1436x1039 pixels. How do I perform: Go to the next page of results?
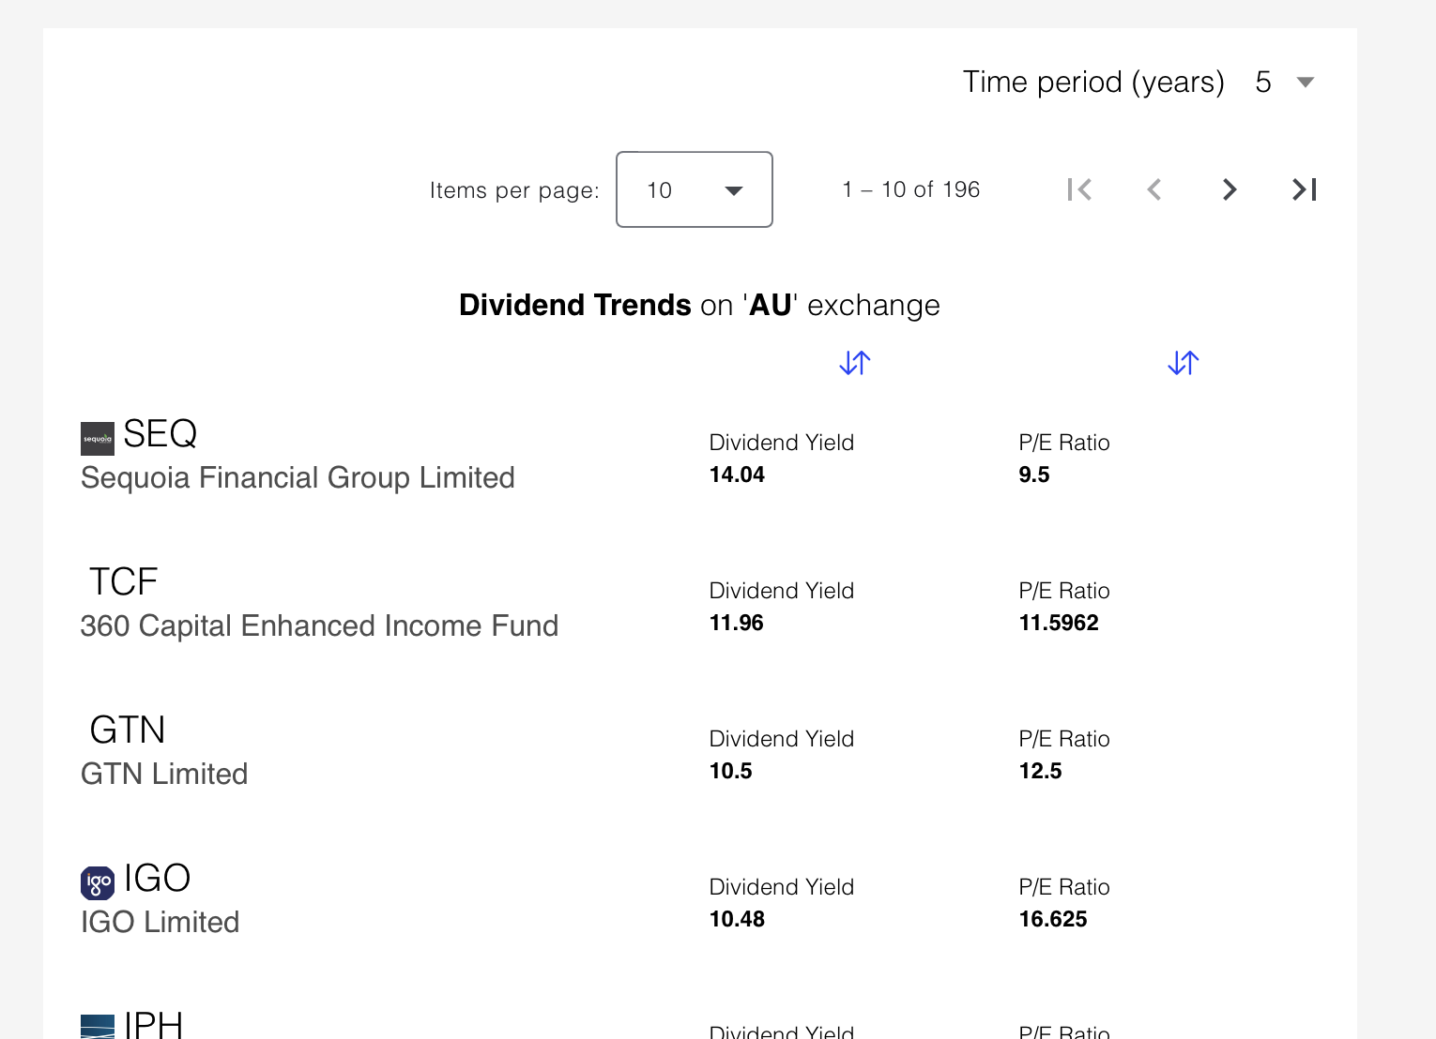coord(1230,189)
